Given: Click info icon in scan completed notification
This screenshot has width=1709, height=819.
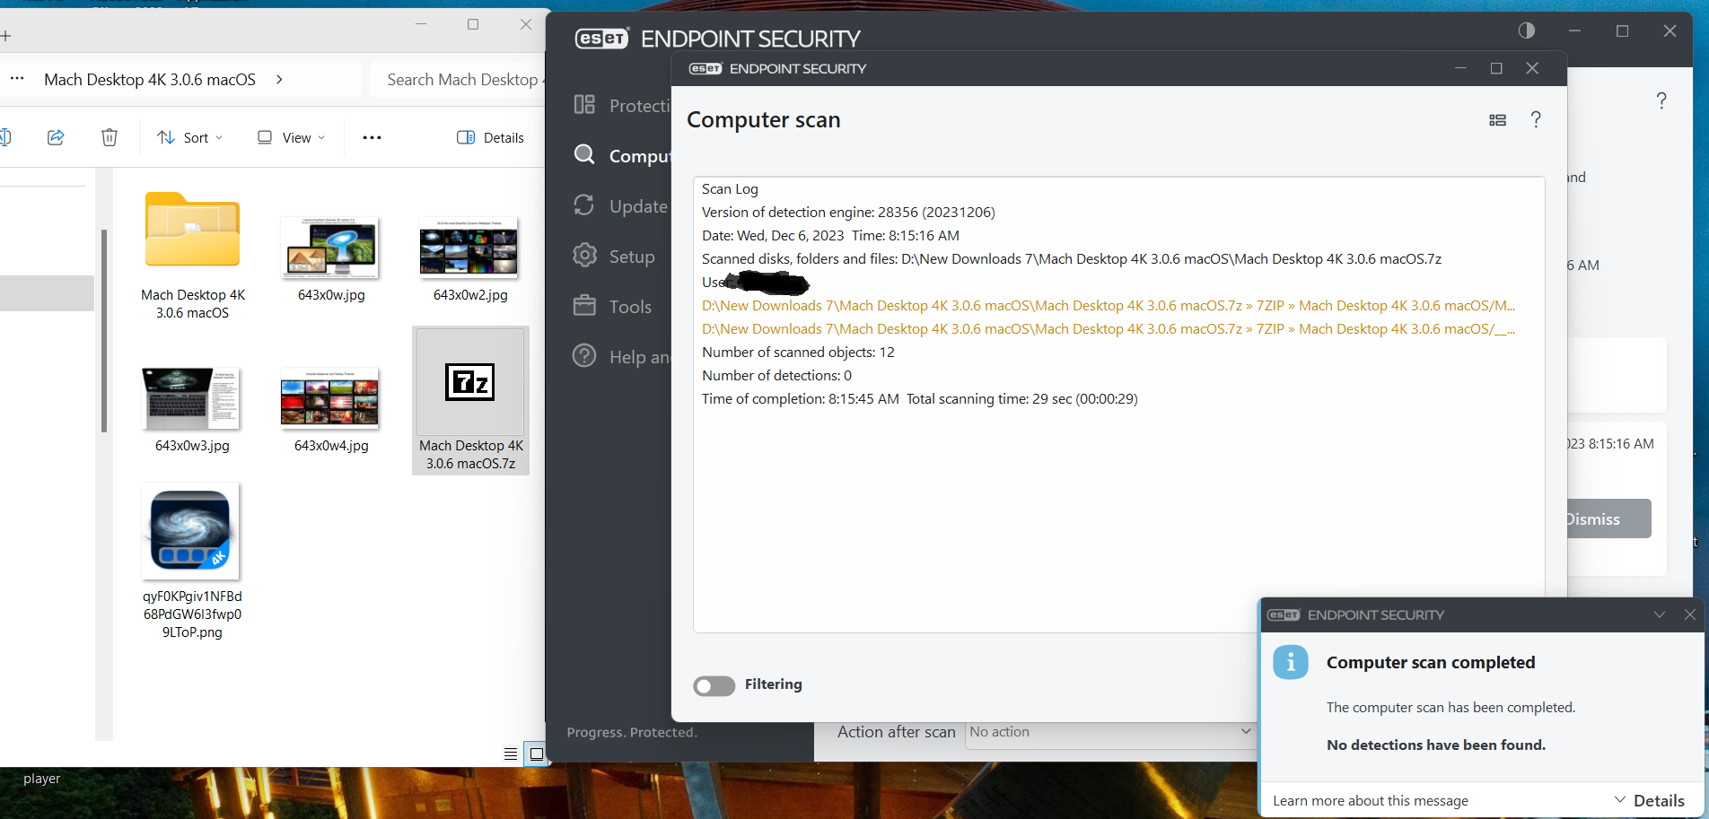Looking at the screenshot, I should [1291, 662].
